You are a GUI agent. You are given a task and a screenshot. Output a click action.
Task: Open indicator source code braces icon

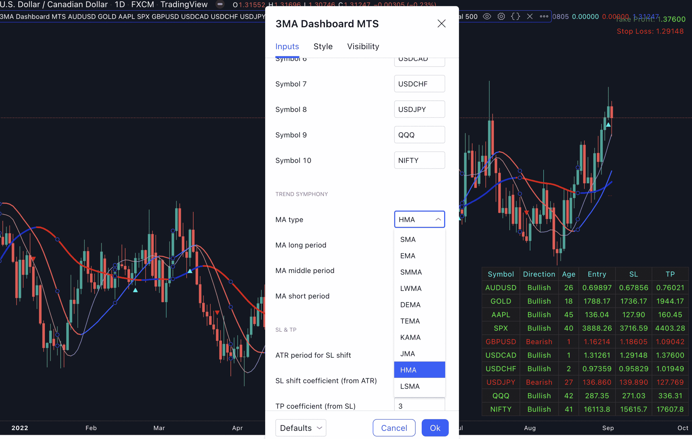[515, 16]
